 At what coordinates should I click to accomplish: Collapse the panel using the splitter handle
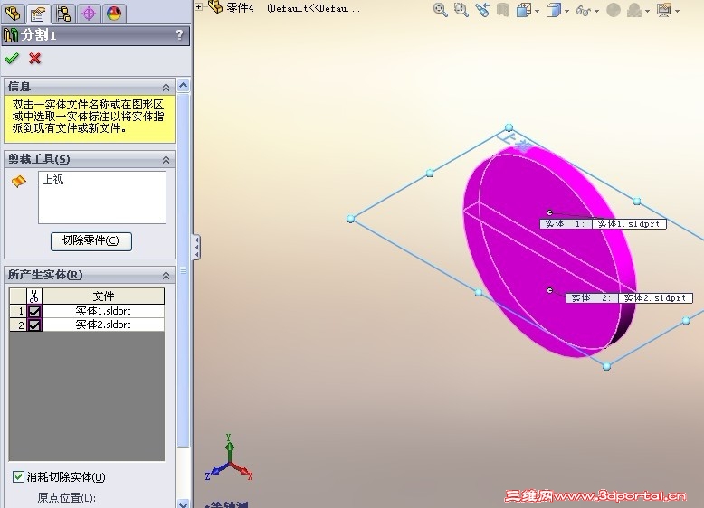pos(196,247)
